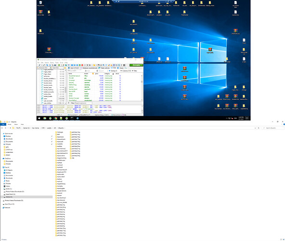Screen dimensions: 285x241
Task: Open the Recycle Bin desktop icon
Action: [40, 3]
